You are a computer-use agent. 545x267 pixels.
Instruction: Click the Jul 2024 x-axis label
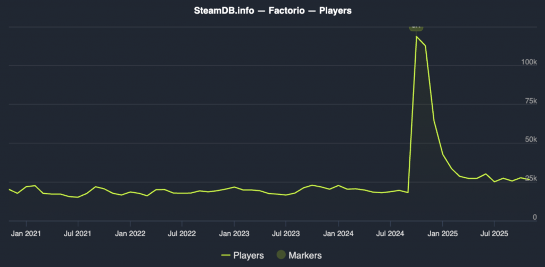[x=390, y=233]
